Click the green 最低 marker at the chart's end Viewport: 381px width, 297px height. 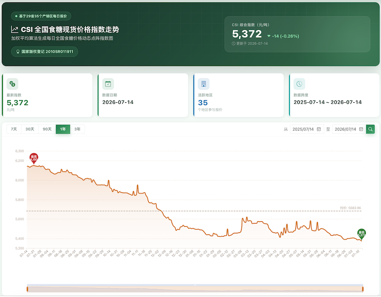pos(361,233)
